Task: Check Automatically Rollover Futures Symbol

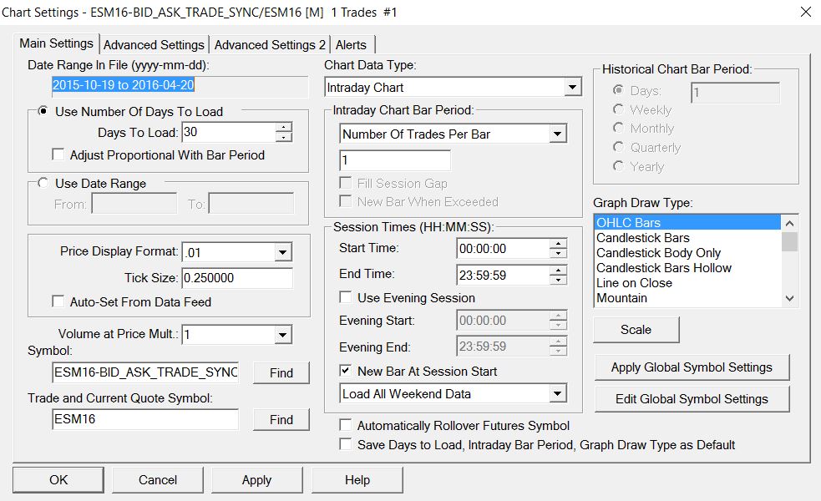Action: point(346,426)
